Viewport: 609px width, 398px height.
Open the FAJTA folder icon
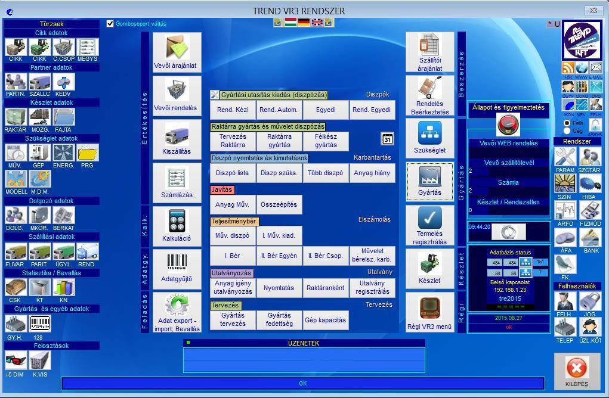pyautogui.click(x=64, y=117)
